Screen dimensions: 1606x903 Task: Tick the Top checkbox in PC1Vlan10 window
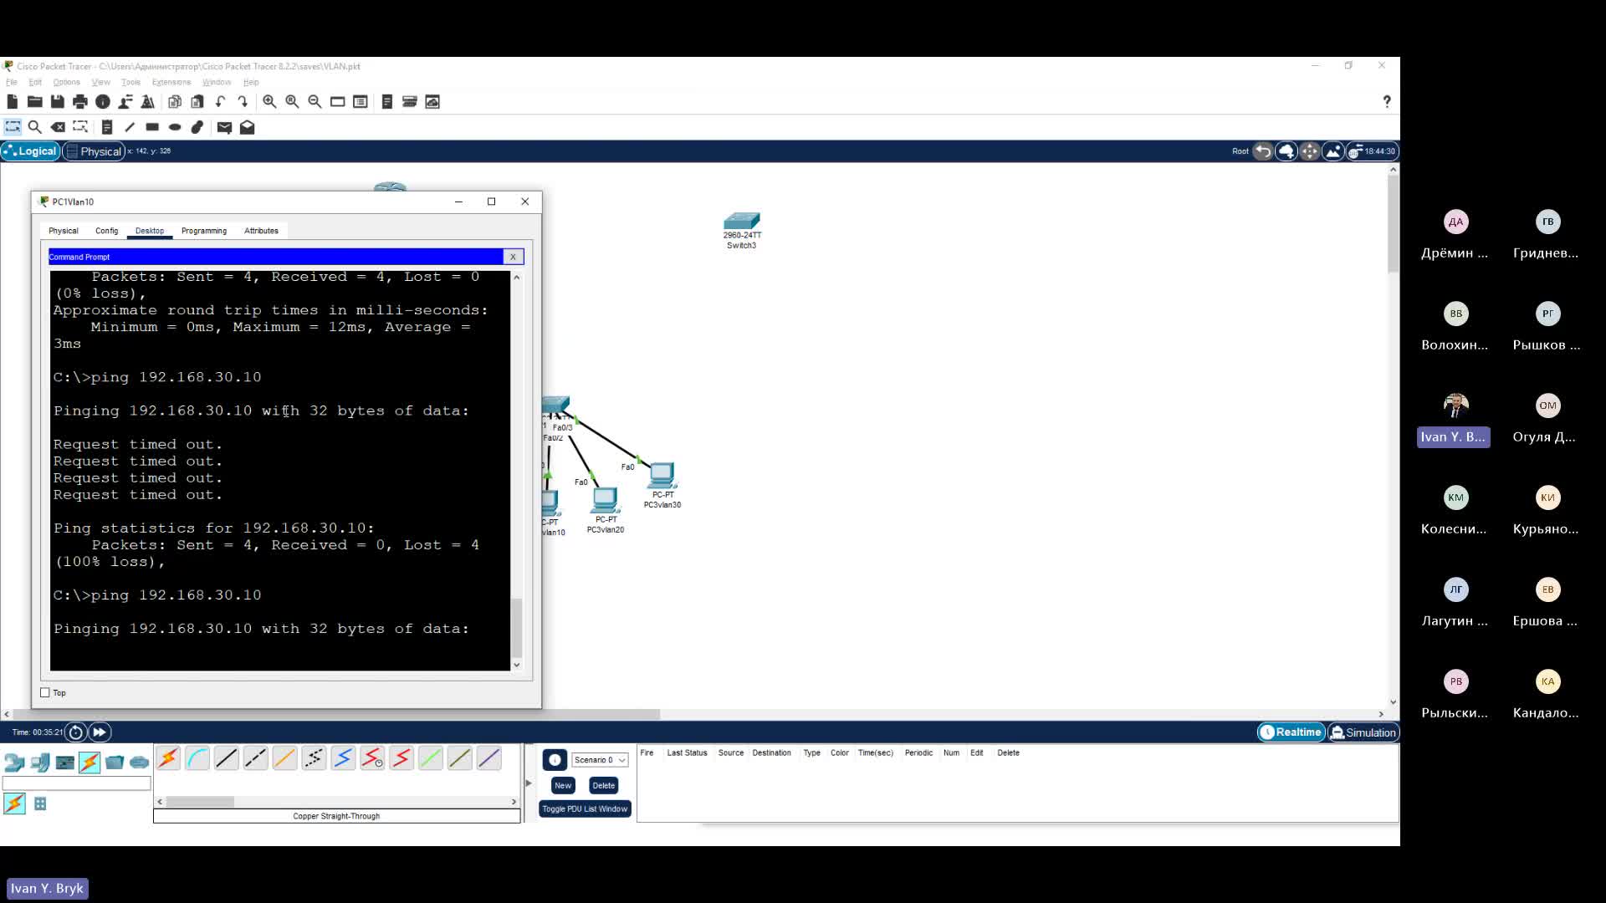click(45, 692)
